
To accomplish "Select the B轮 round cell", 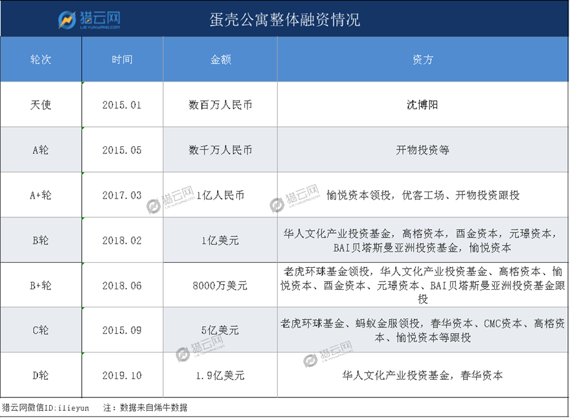I will (41, 240).
